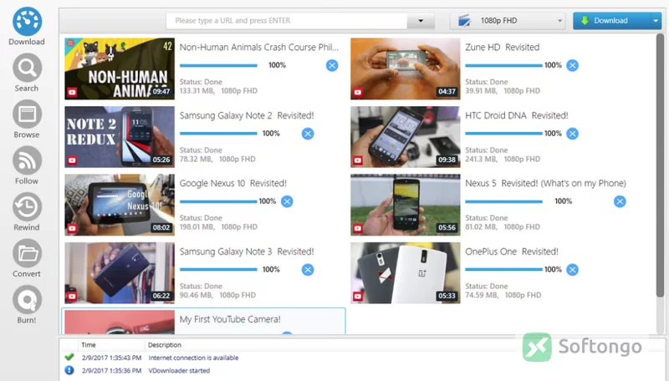The image size is (669, 381).
Task: Expand the Download button options arrow
Action: [656, 20]
